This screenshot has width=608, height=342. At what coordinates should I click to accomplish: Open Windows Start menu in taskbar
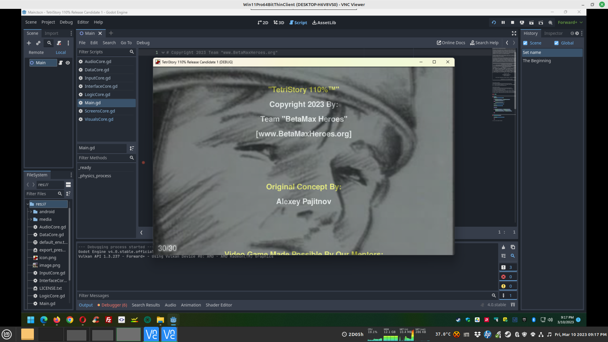click(x=31, y=320)
